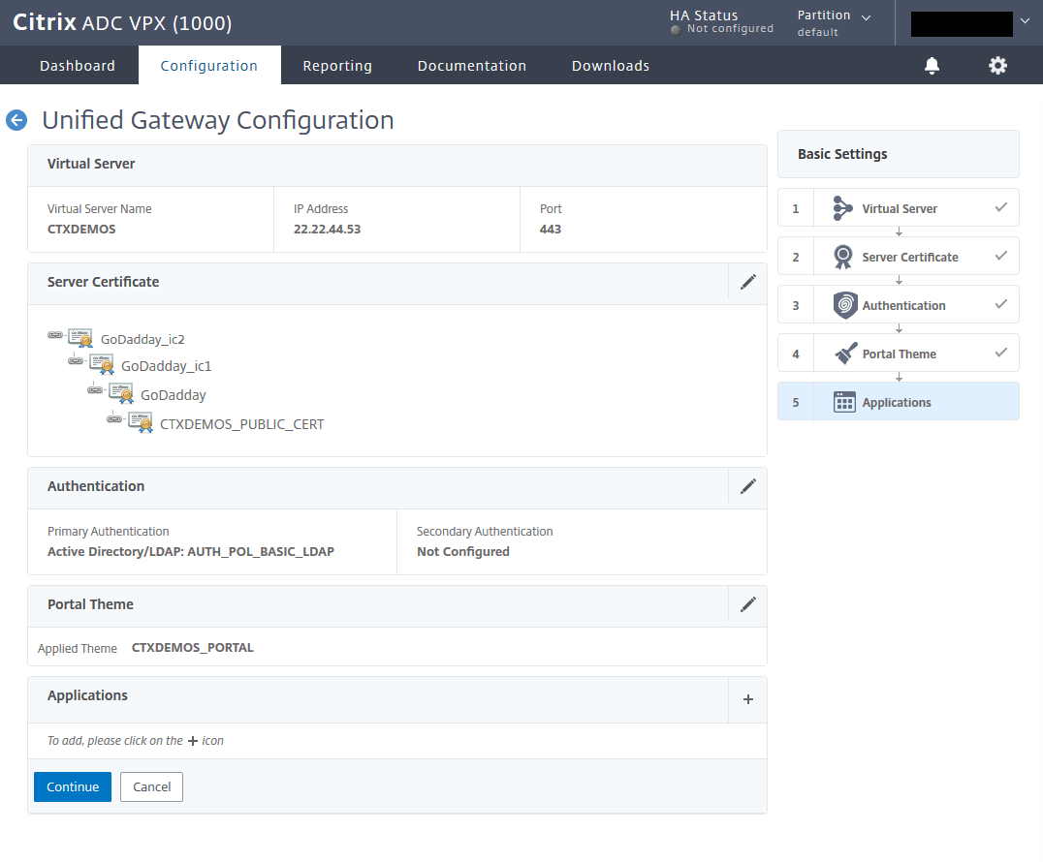Open settings with the gear icon

click(x=997, y=65)
